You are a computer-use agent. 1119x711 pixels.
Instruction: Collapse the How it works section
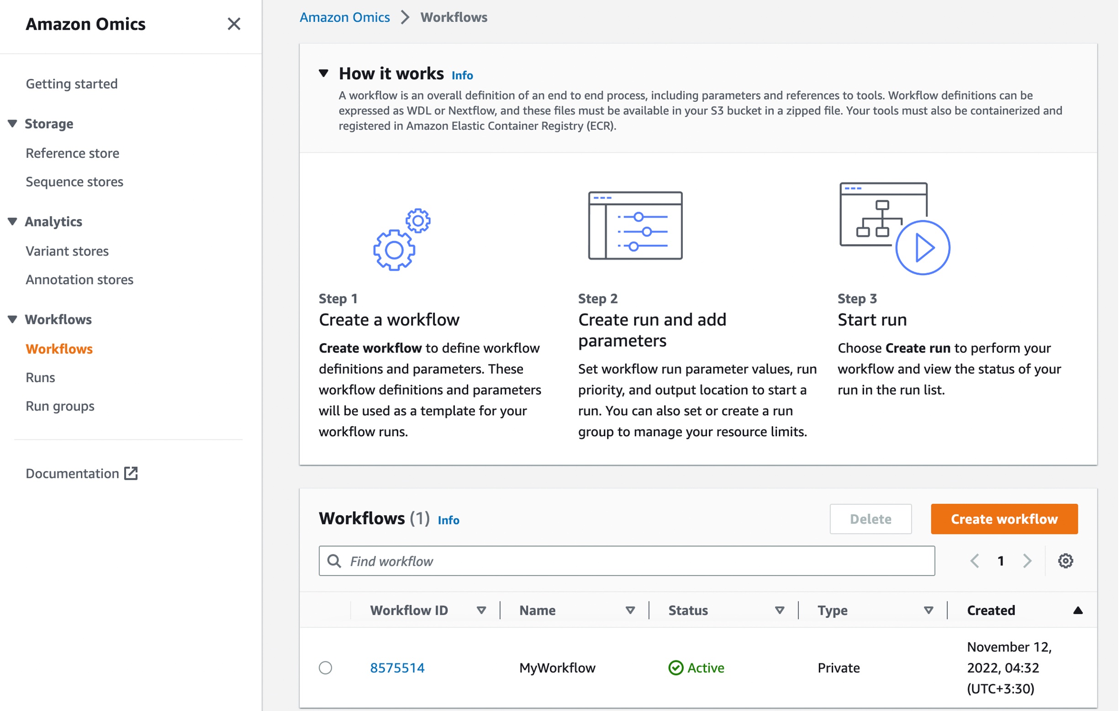click(324, 73)
